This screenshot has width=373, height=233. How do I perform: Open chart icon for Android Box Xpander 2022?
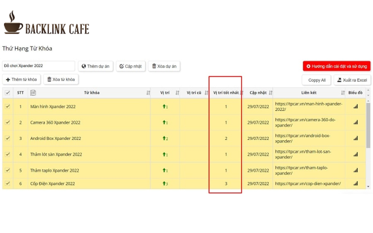[356, 138]
